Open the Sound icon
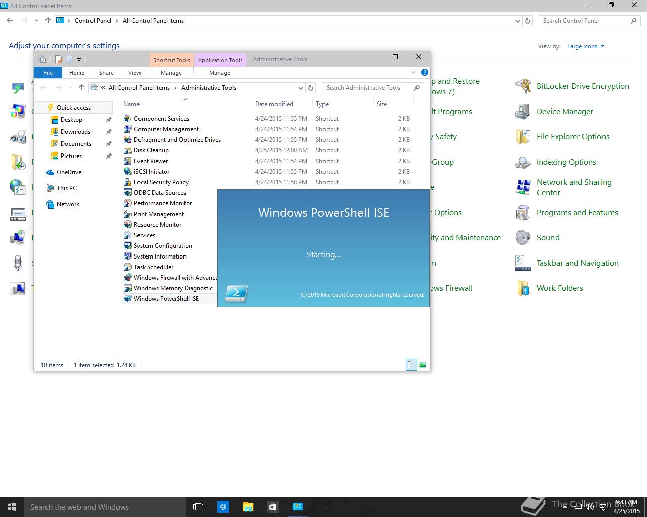Screen dimensions: 647x517 click(x=523, y=238)
